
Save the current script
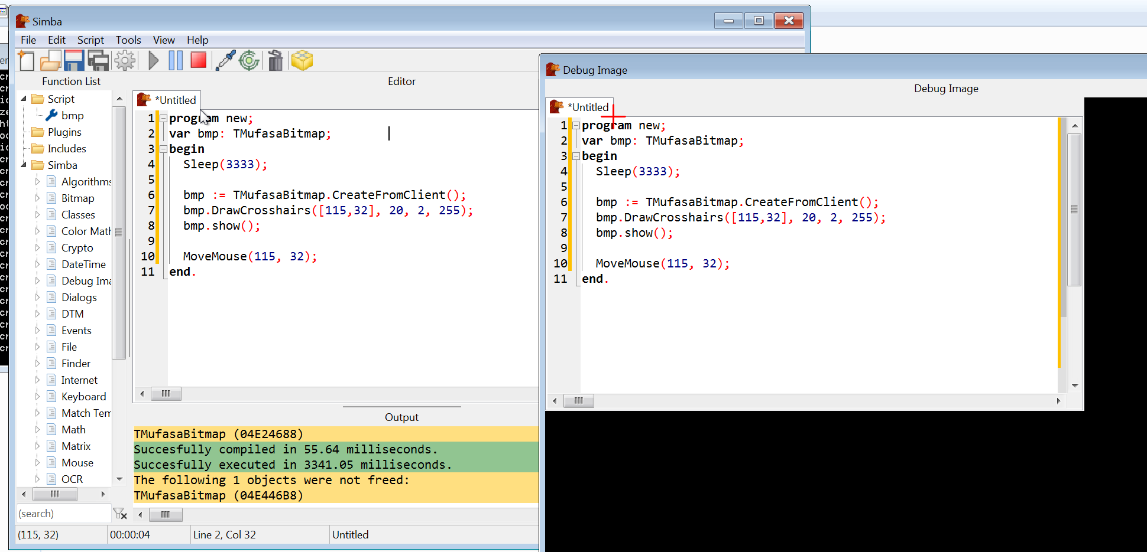[73, 60]
